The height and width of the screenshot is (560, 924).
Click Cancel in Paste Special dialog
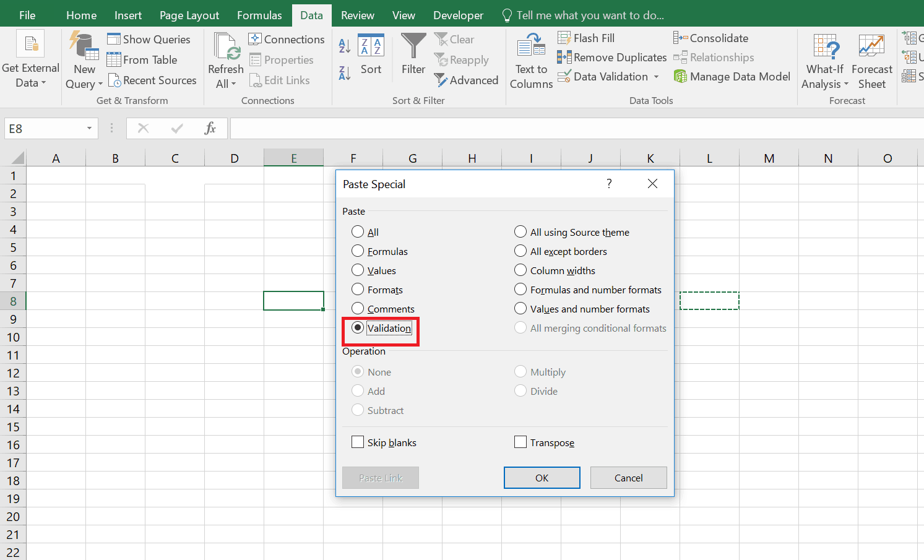click(628, 478)
